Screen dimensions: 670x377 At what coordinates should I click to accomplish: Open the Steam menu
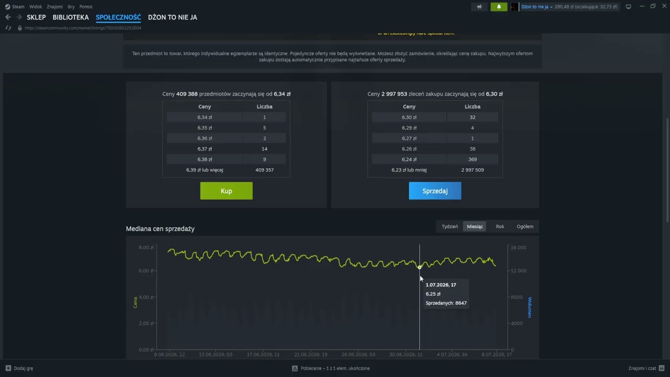click(x=18, y=7)
